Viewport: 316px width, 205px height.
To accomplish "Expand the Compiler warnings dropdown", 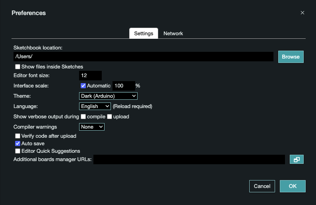I will (92, 127).
